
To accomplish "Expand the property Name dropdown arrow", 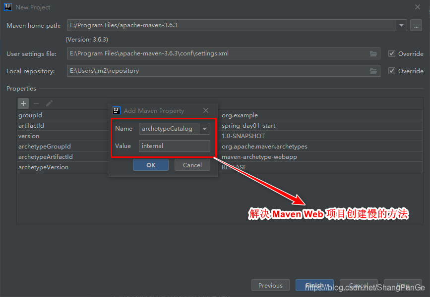I will (204, 129).
